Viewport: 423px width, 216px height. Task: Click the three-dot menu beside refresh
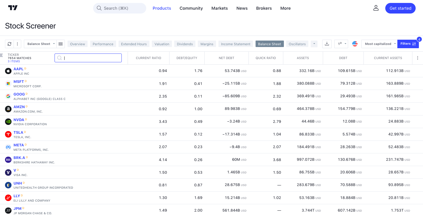click(x=17, y=44)
